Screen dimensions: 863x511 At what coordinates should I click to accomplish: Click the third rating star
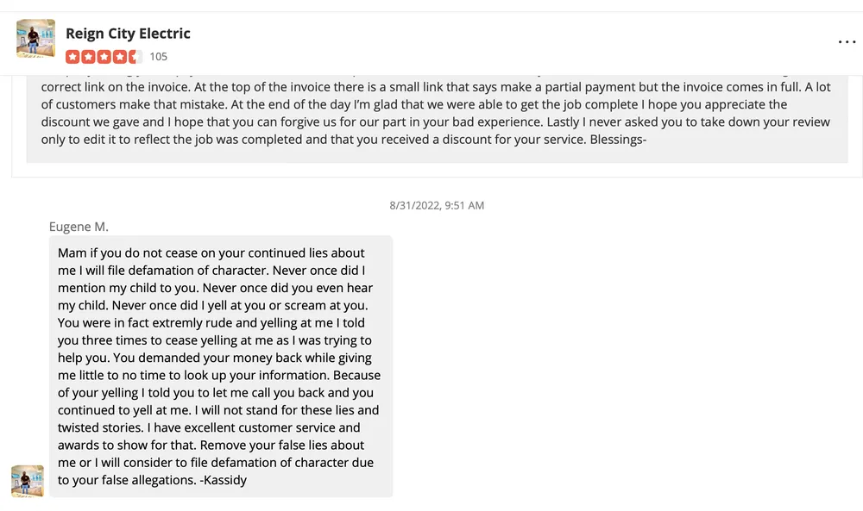[104, 57]
